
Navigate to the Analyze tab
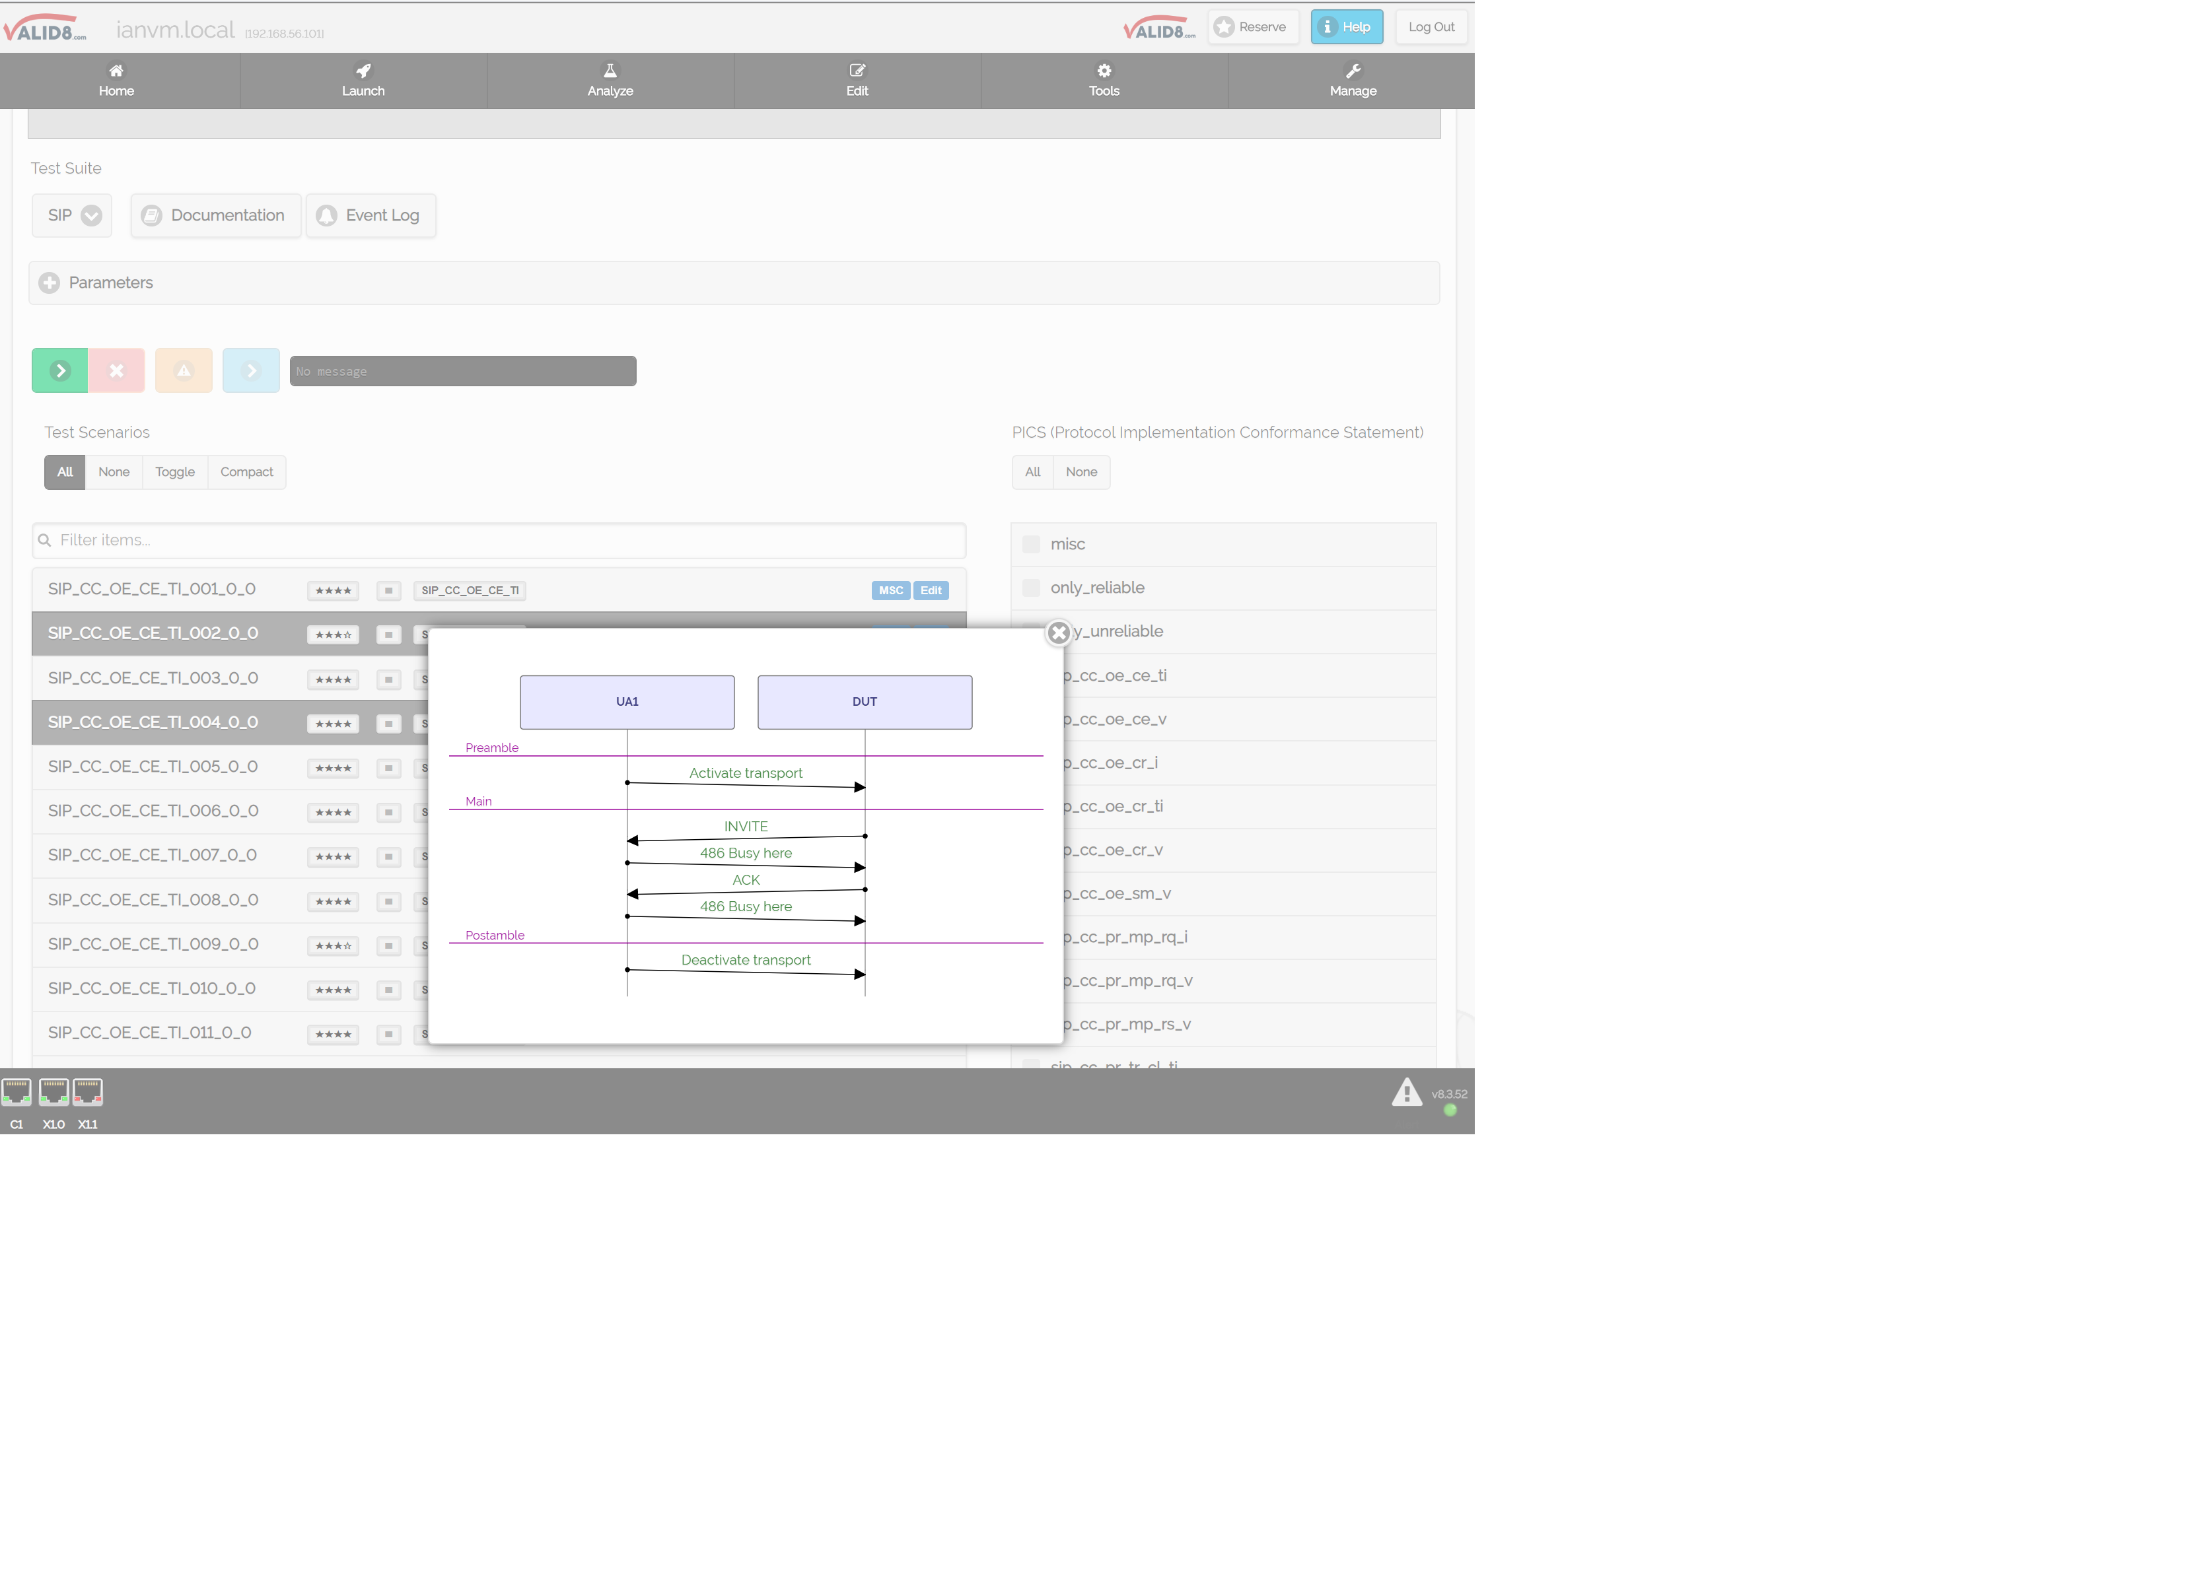610,81
